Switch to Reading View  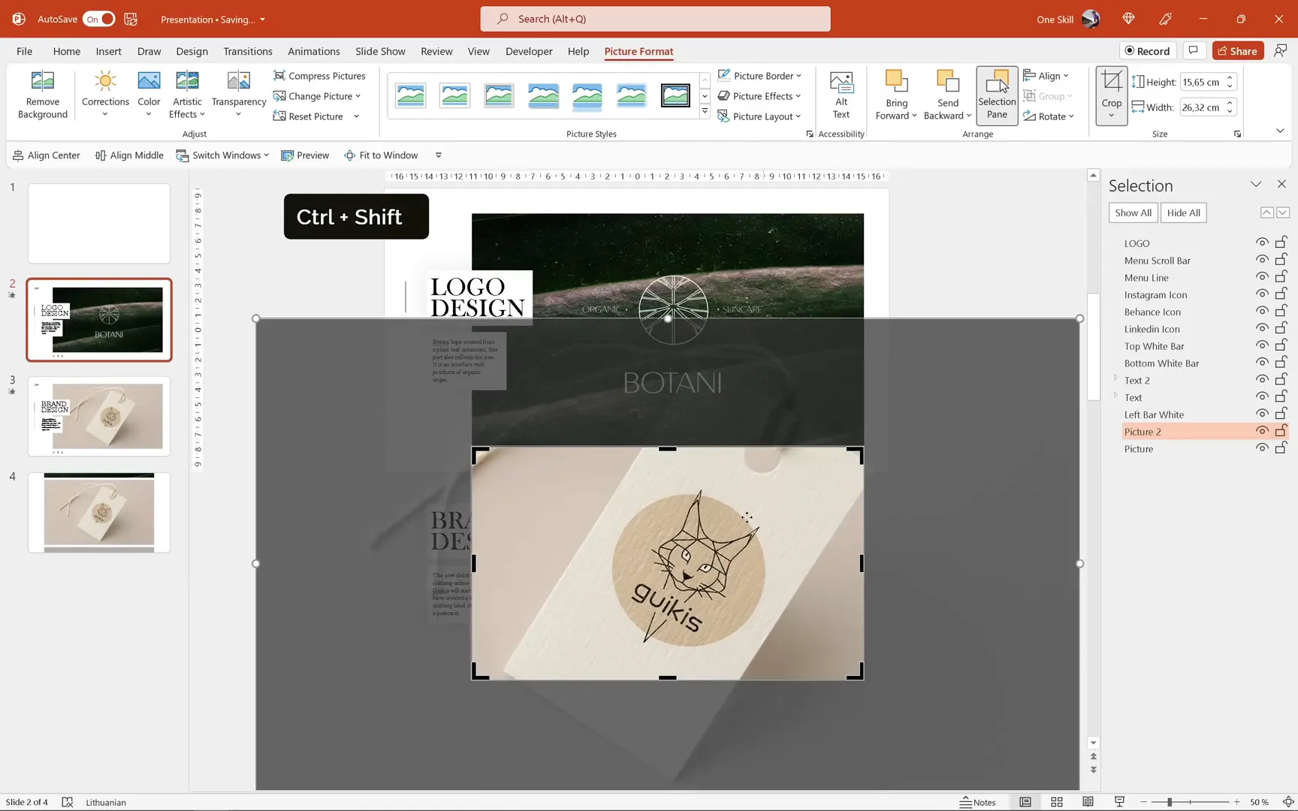tap(1088, 802)
